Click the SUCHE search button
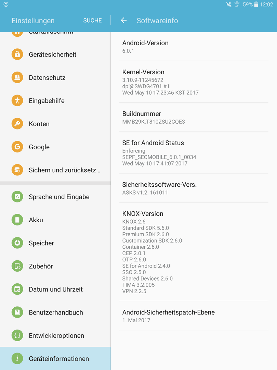This screenshot has width=277, height=370. click(x=92, y=21)
